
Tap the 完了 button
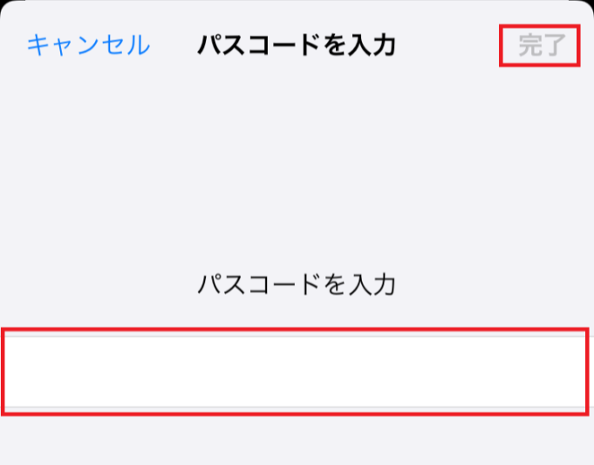pyautogui.click(x=541, y=45)
